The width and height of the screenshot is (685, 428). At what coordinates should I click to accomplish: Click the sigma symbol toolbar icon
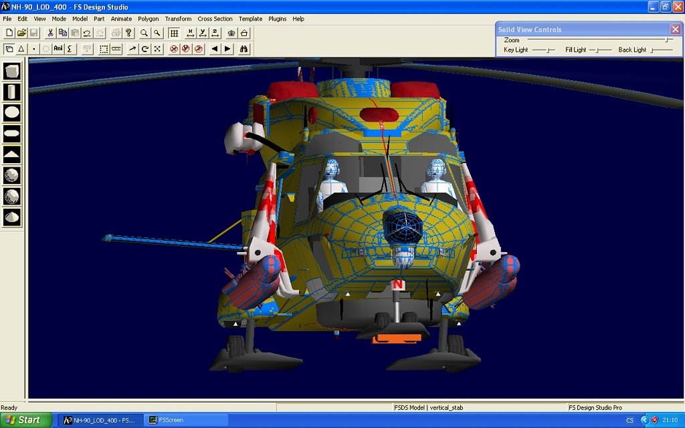tap(70, 49)
